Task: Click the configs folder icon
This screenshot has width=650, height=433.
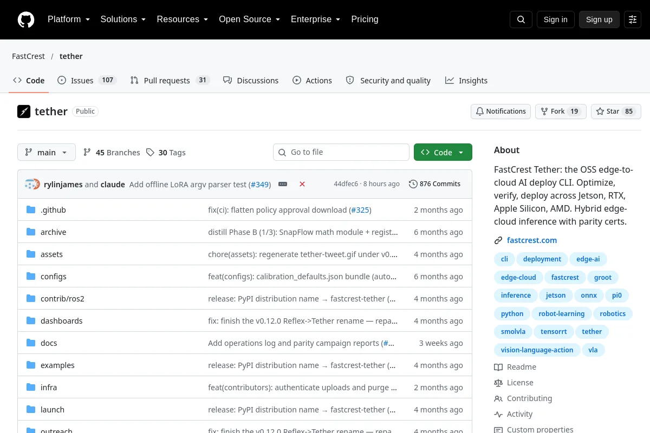Action: 31,277
